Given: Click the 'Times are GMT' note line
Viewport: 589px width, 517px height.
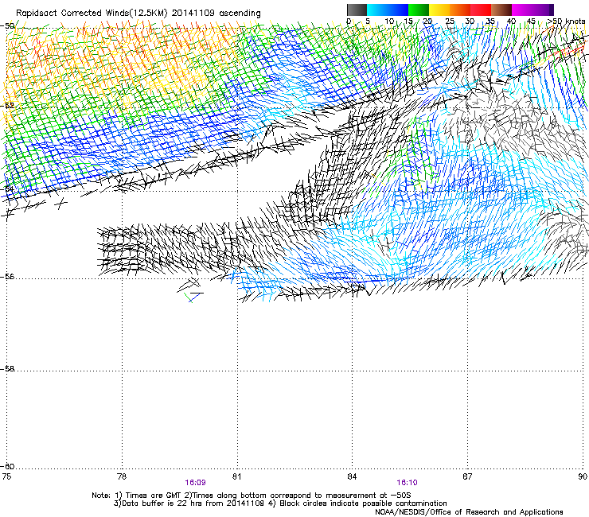Looking at the screenshot, I should coord(252,496).
